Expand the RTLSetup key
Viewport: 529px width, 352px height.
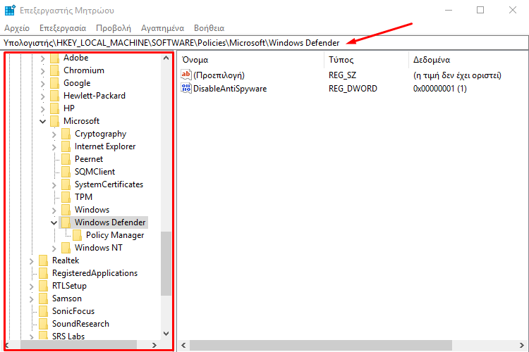pyautogui.click(x=31, y=287)
